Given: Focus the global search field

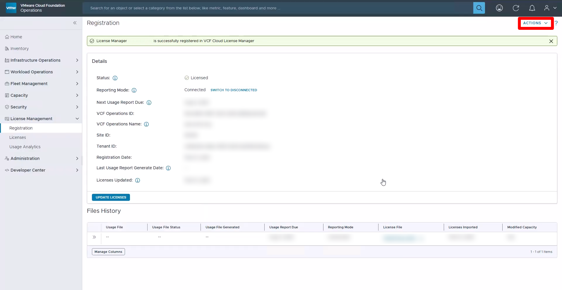Looking at the screenshot, I should coord(278,8).
